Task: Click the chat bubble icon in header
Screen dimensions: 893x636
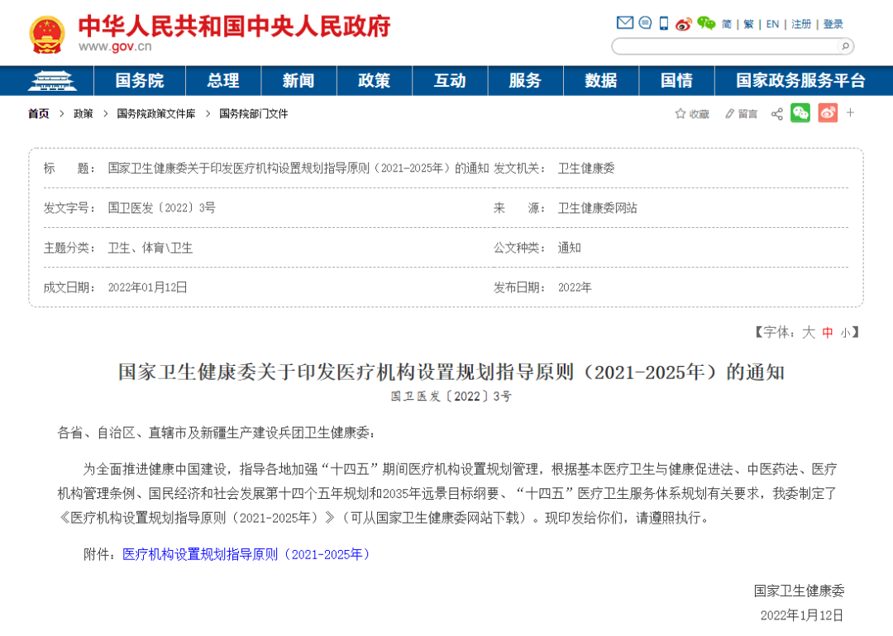Action: (x=645, y=23)
